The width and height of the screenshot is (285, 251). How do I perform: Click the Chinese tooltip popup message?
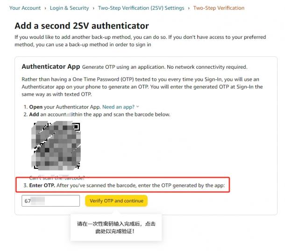tap(116, 227)
